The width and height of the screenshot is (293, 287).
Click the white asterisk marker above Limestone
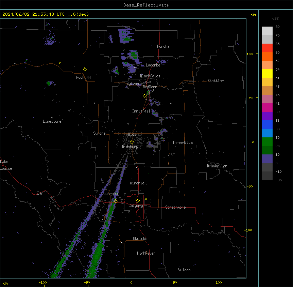(x=52, y=118)
